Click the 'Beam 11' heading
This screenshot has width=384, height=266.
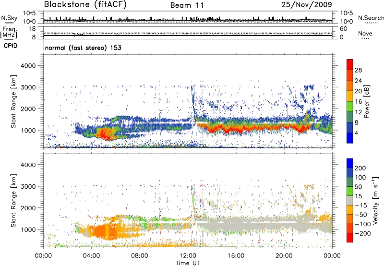coord(187,5)
